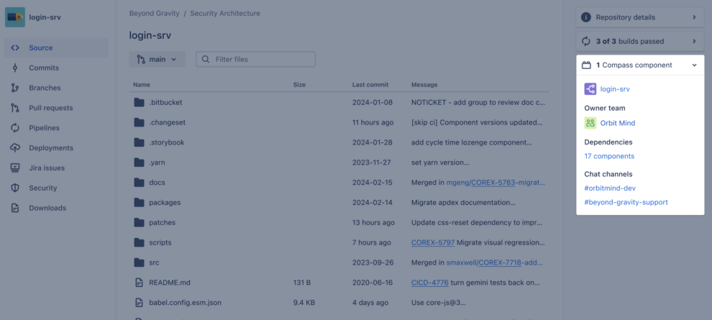Expand the 3 of 3 builds passed panel

point(694,41)
